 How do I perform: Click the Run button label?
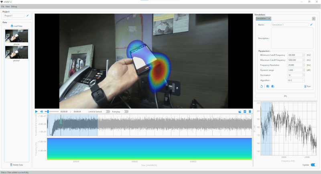pos(309,86)
